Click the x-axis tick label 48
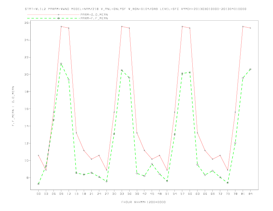This screenshot has height=211, width=273. pyautogui.click(x=160, y=194)
